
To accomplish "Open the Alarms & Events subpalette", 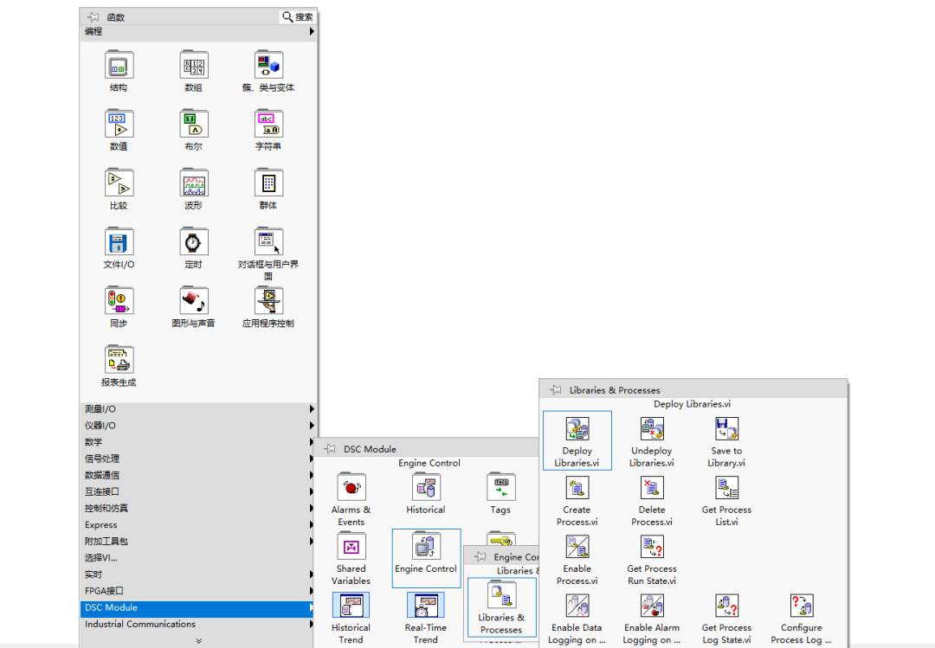I will [351, 487].
